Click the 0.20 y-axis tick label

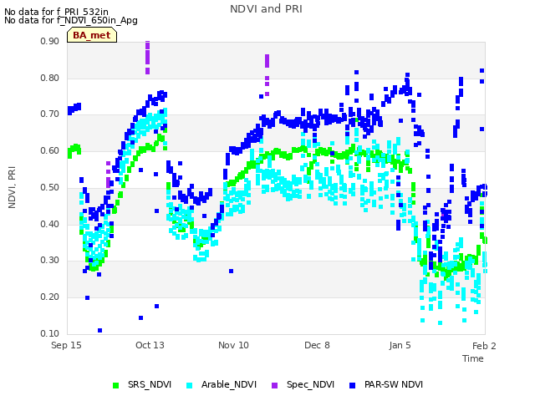point(49,297)
